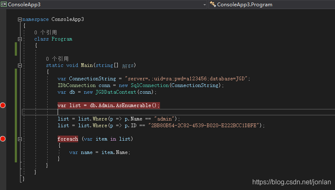Collapse the Main method block
Viewport: 335px width, 190px height.
click(x=20, y=65)
